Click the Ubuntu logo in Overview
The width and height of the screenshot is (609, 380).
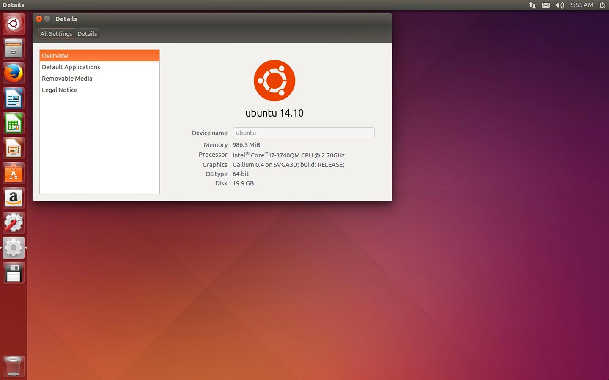click(274, 80)
